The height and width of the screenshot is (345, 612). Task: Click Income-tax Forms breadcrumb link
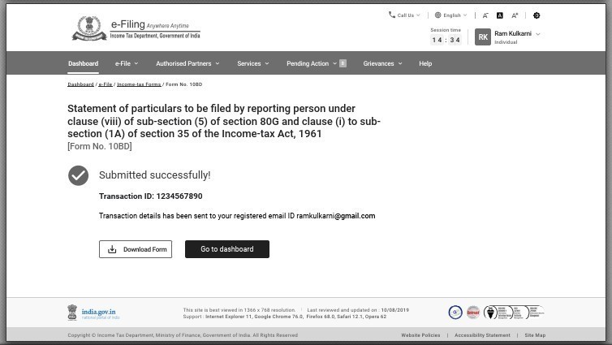click(x=139, y=84)
